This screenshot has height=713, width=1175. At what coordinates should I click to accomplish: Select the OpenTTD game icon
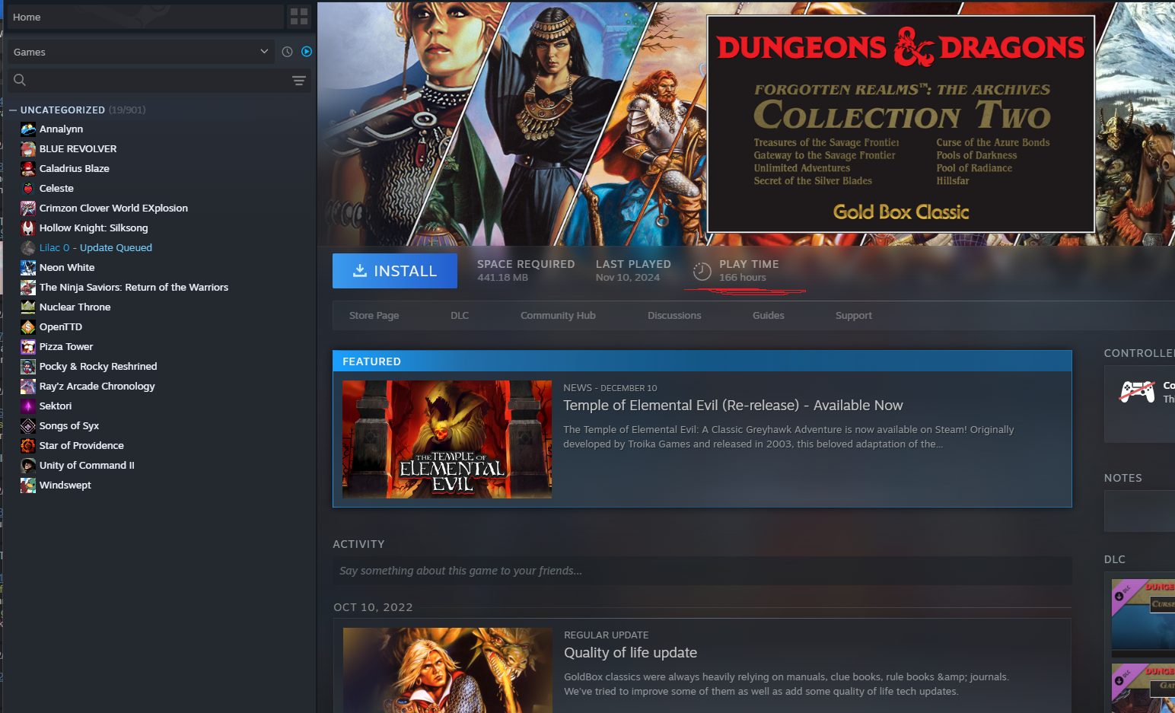point(28,327)
